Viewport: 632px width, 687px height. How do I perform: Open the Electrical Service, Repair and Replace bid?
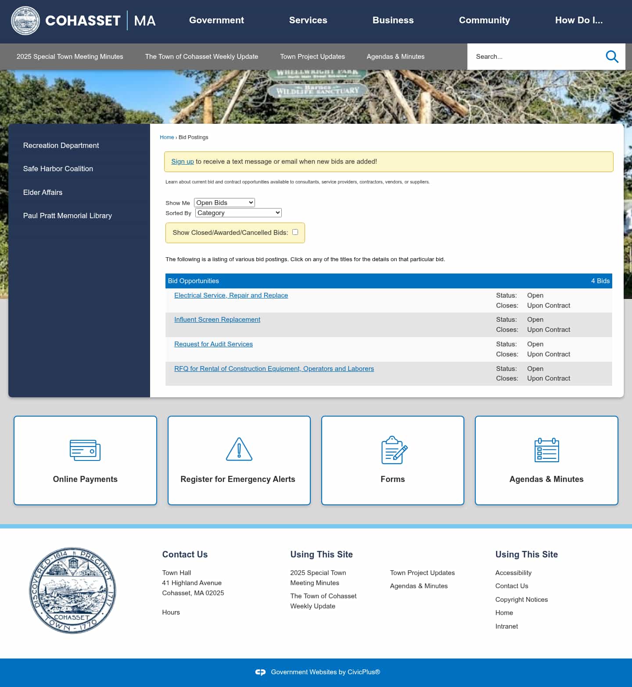pos(231,295)
